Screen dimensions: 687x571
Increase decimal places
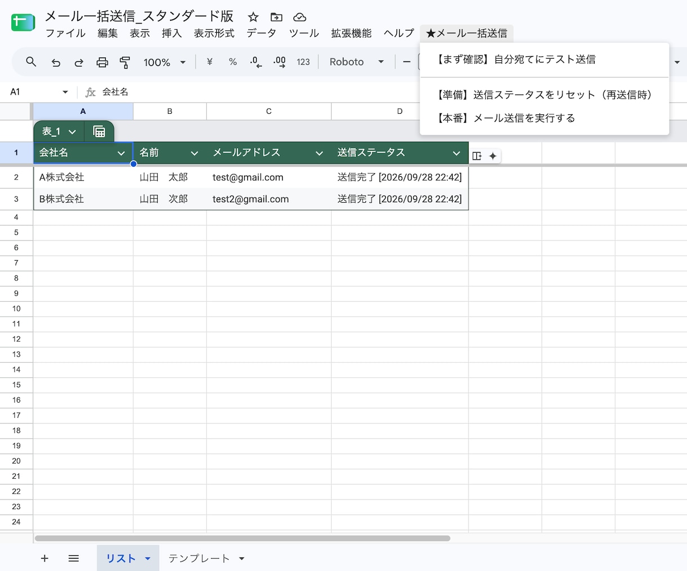click(x=279, y=62)
